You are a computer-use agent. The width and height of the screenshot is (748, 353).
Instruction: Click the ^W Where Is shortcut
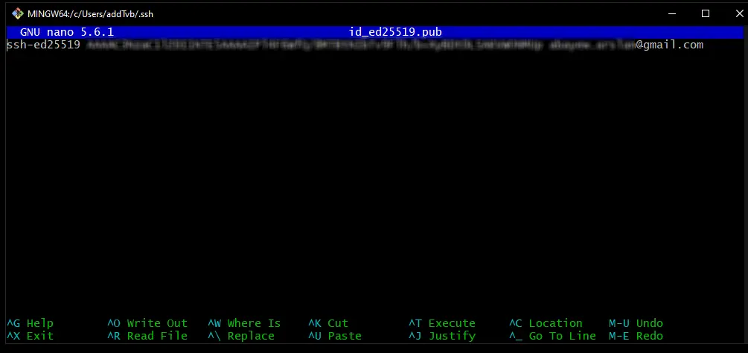coord(244,323)
